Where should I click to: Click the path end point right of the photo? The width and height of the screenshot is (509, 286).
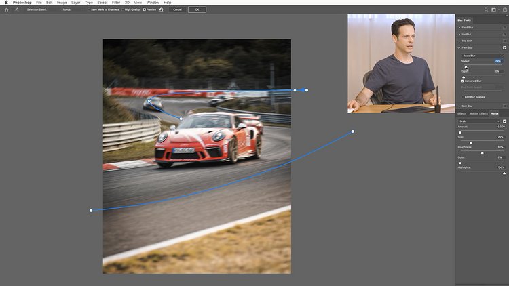[x=307, y=90]
